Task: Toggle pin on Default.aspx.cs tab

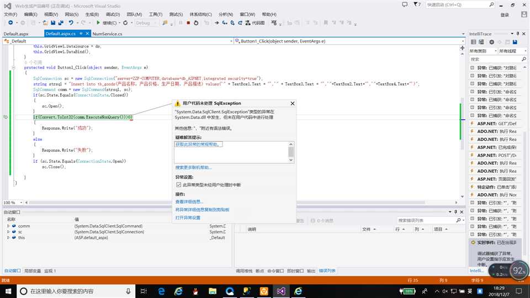Action: click(x=81, y=34)
